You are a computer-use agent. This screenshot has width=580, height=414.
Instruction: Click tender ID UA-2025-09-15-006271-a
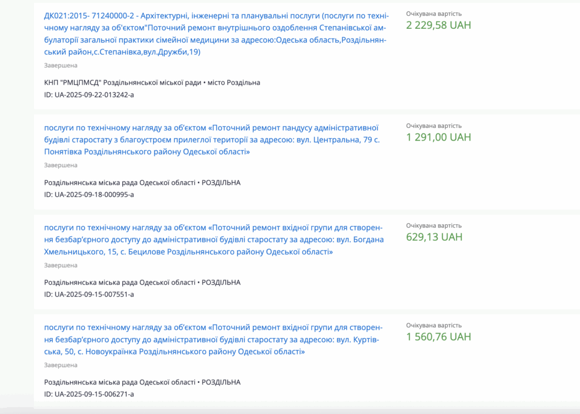[x=89, y=394]
